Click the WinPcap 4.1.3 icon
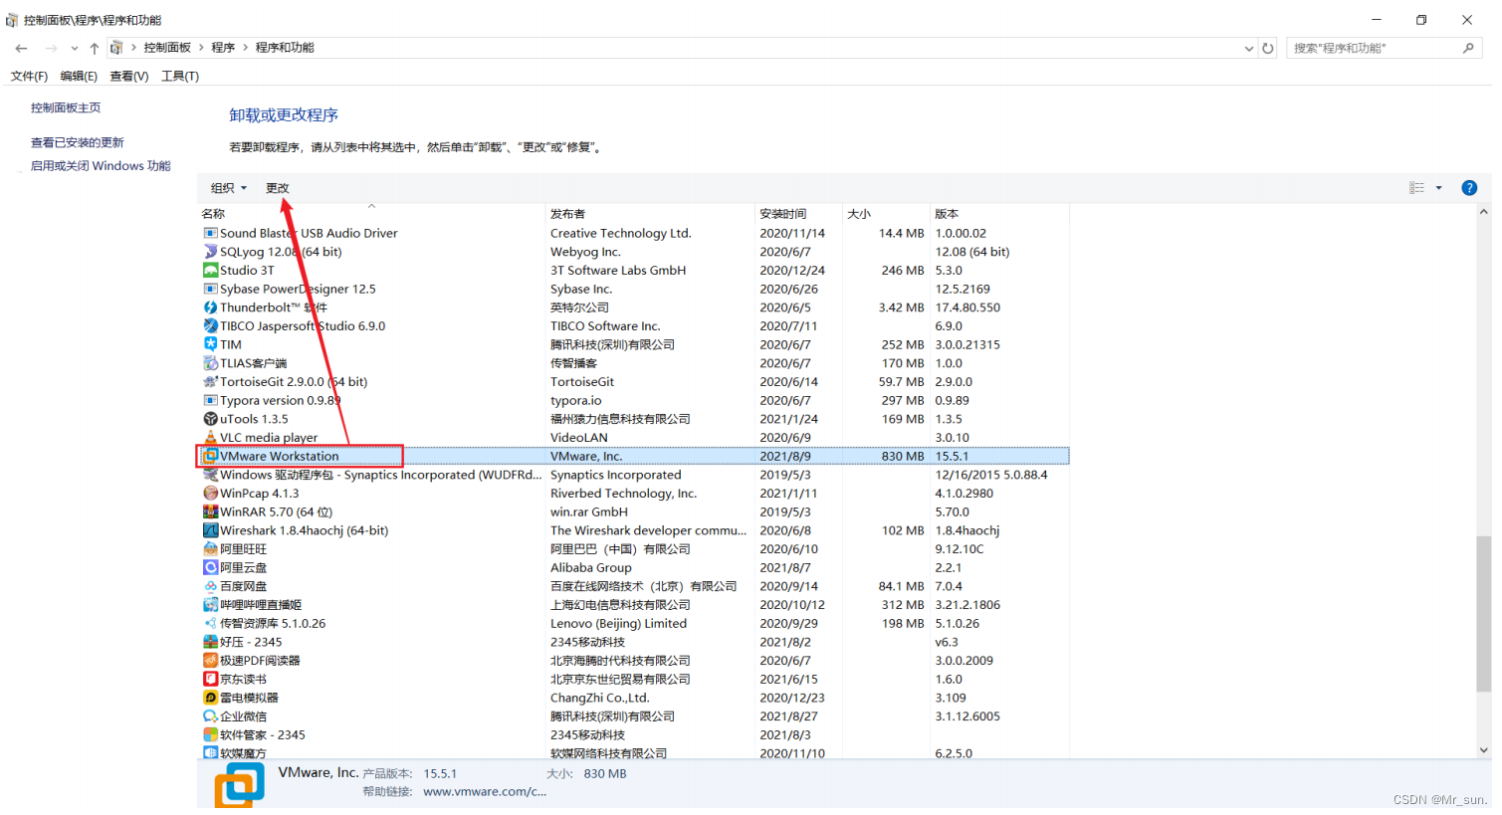The width and height of the screenshot is (1502, 815). coord(210,493)
